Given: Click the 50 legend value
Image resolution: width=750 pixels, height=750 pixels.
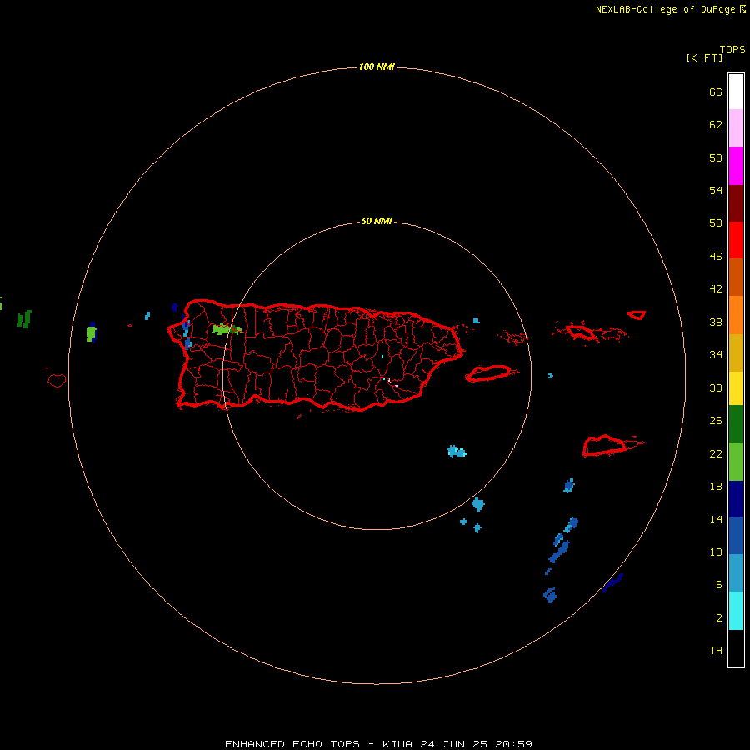Looking at the screenshot, I should coord(716,222).
